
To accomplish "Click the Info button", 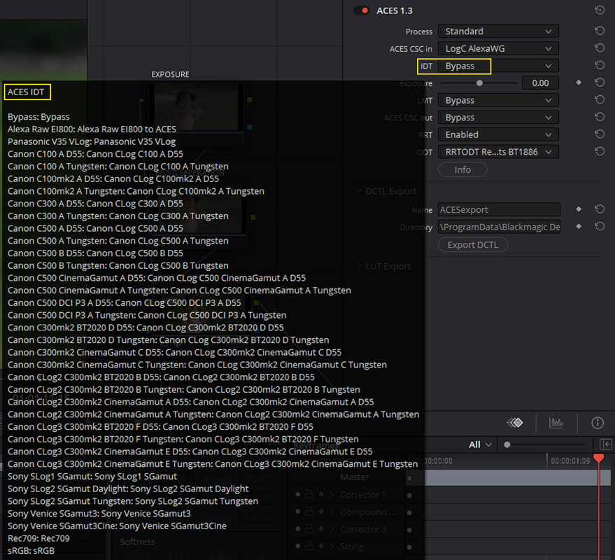I will [462, 169].
